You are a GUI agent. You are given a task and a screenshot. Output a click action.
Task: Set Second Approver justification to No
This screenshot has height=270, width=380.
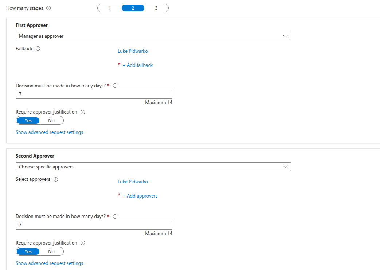pos(51,251)
